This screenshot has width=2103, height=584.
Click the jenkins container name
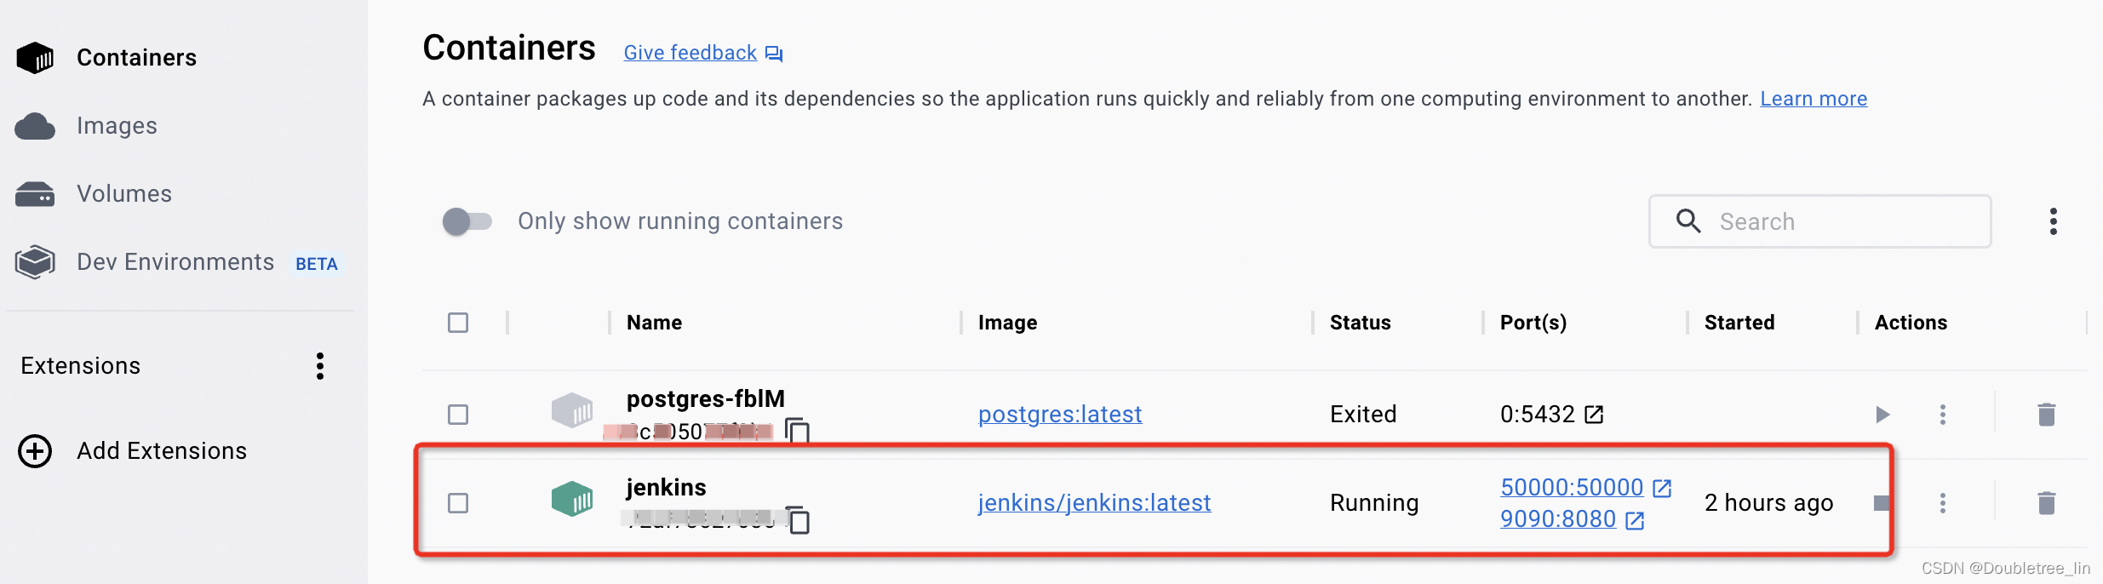pyautogui.click(x=666, y=487)
